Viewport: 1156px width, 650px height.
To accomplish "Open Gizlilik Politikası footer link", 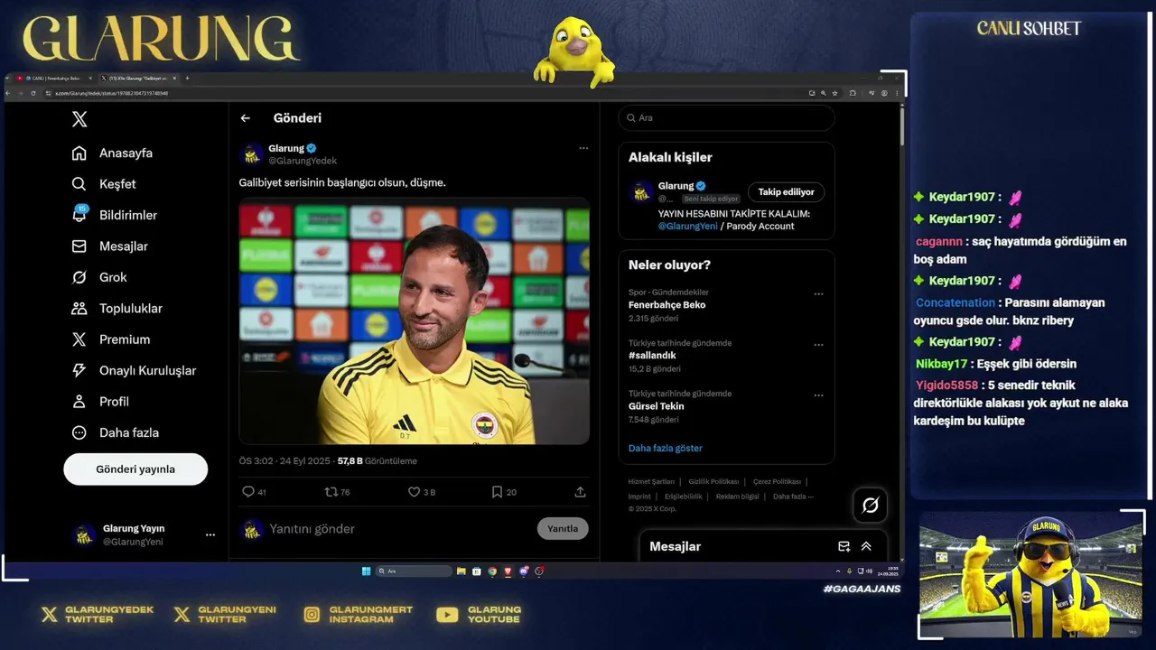I will [713, 482].
